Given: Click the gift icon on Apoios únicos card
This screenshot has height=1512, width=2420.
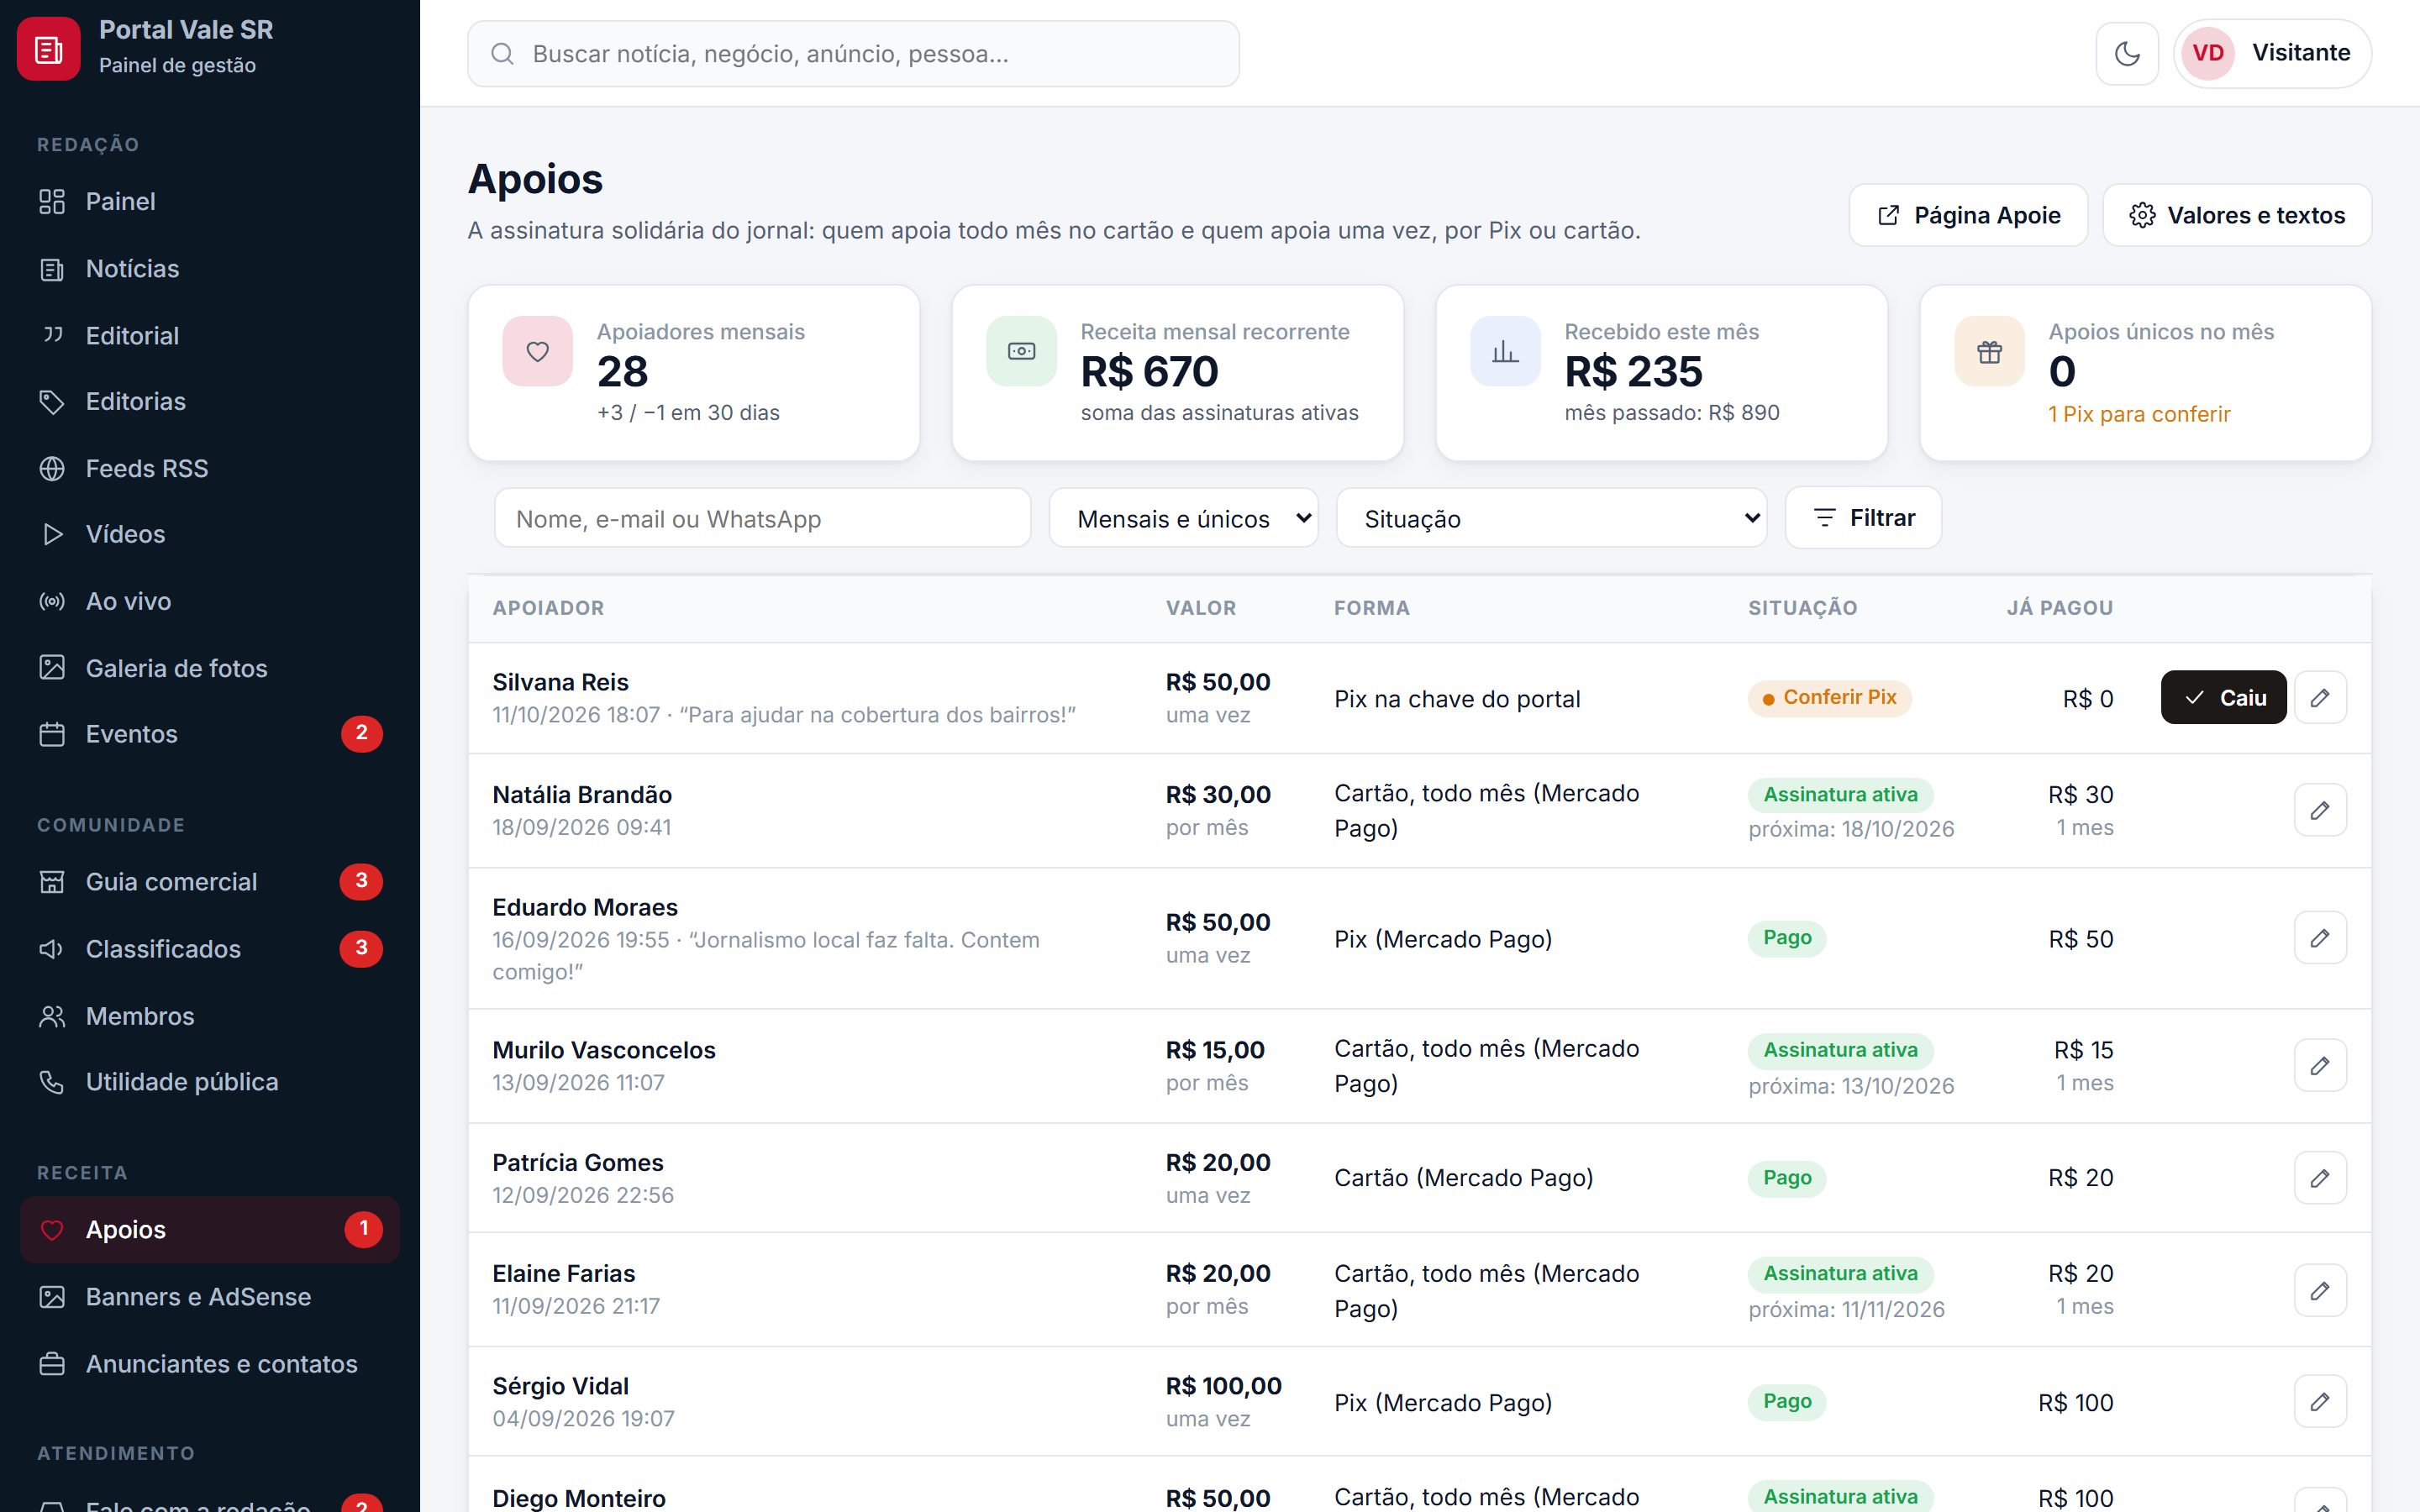Looking at the screenshot, I should tap(1989, 351).
